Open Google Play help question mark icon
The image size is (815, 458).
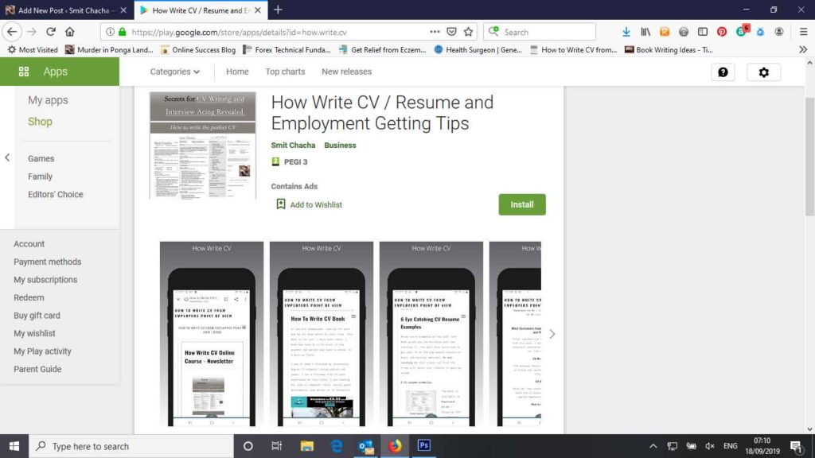pyautogui.click(x=723, y=72)
